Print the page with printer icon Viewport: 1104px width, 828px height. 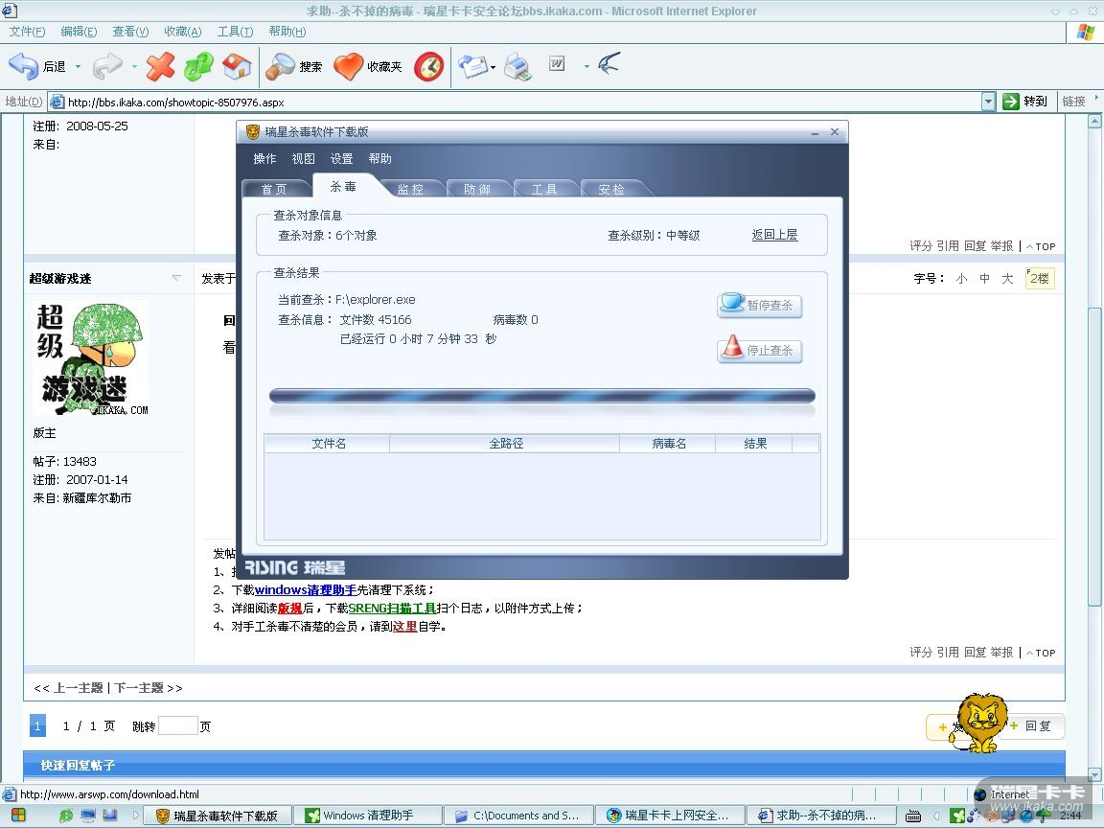point(517,66)
